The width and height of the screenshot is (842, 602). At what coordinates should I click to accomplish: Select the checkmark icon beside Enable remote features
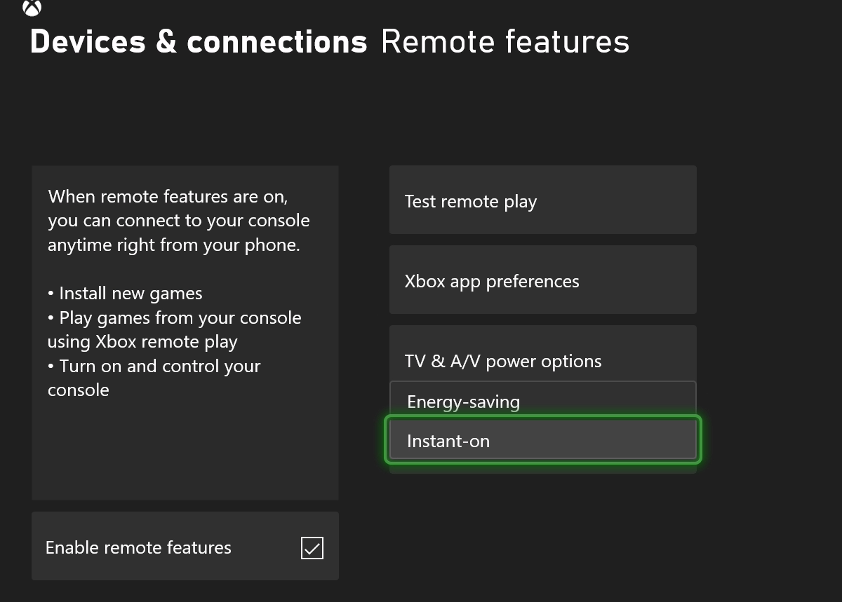click(312, 548)
